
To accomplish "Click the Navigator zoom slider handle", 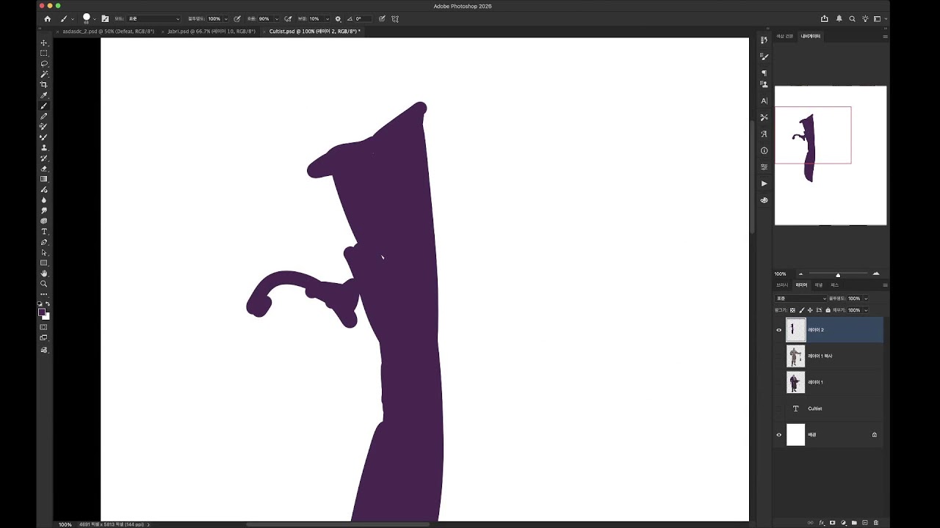I will click(838, 275).
